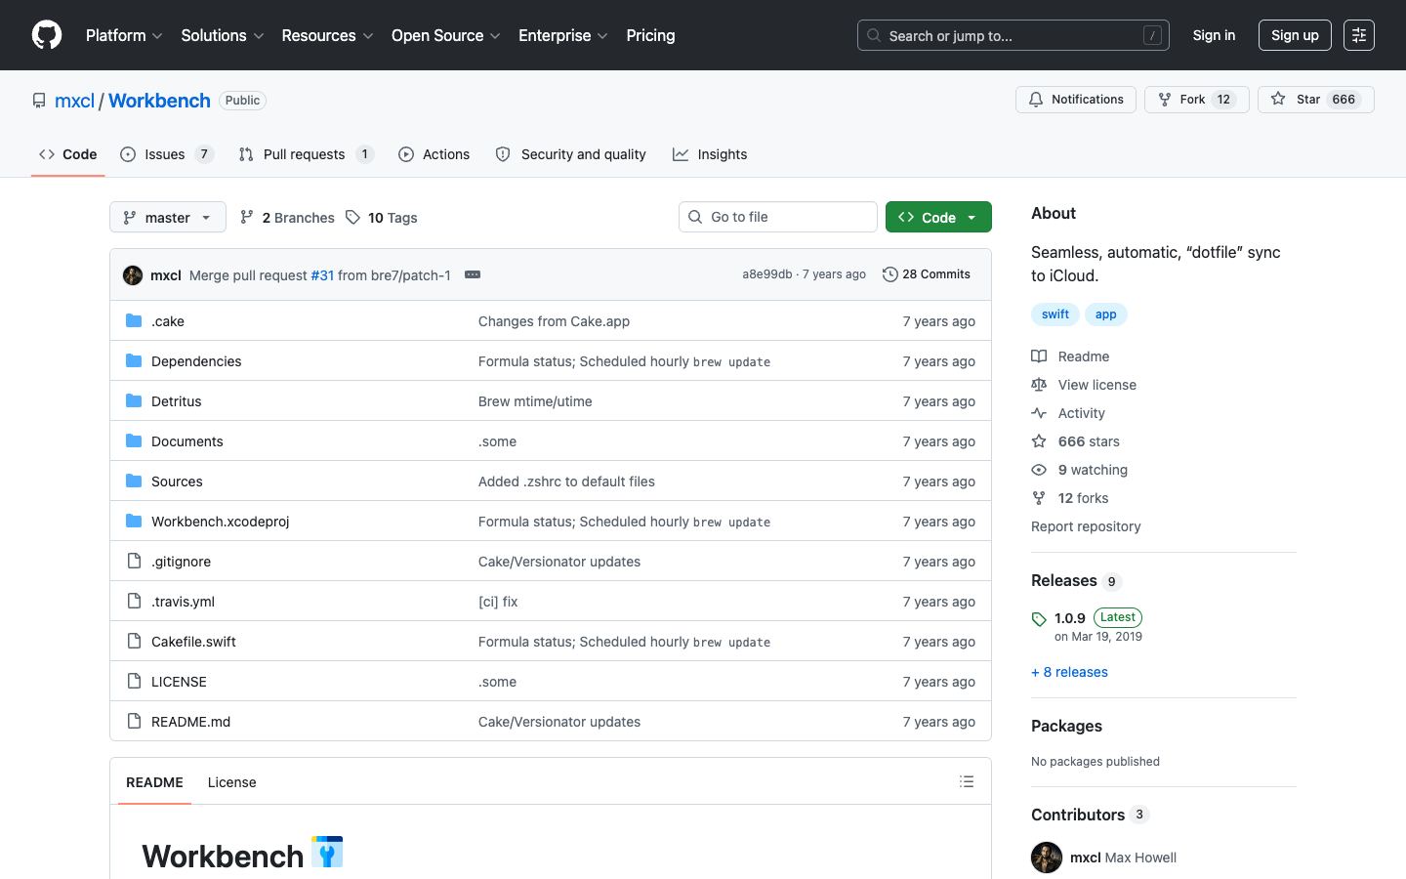Click the Cakefile.swift file icon
1406x879 pixels.
[134, 642]
